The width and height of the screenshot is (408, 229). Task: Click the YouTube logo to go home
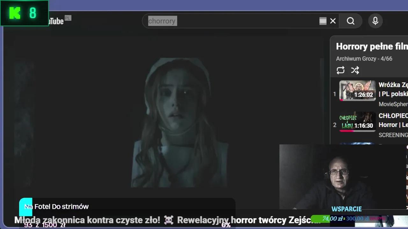pyautogui.click(x=57, y=21)
